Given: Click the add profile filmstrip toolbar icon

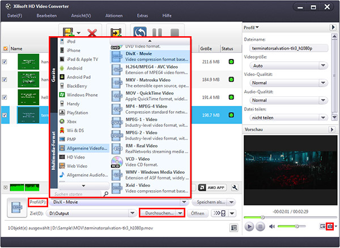Looking at the screenshot, I should pyautogui.click(x=116, y=32).
